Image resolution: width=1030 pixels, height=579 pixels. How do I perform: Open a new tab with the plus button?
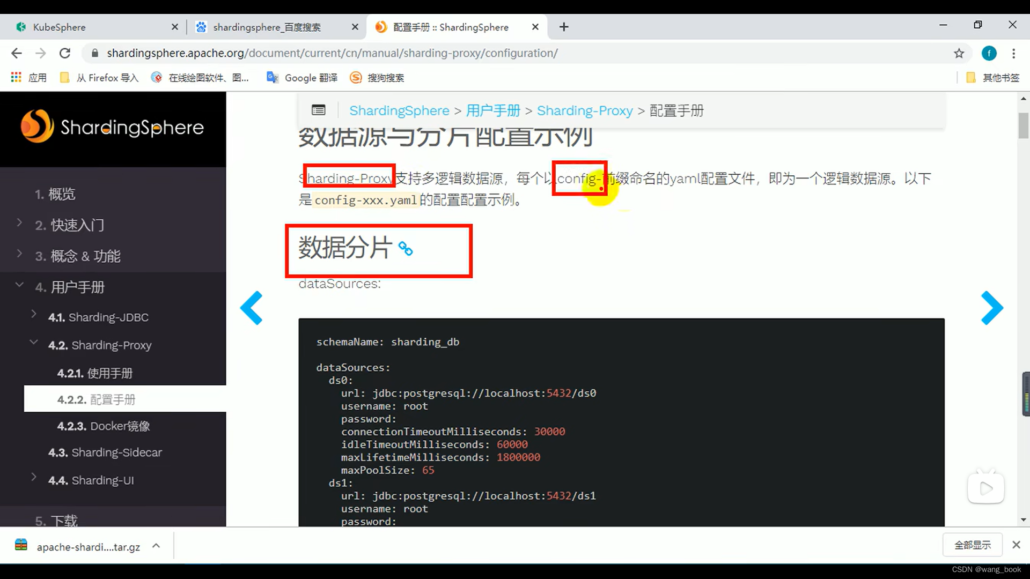(x=564, y=27)
